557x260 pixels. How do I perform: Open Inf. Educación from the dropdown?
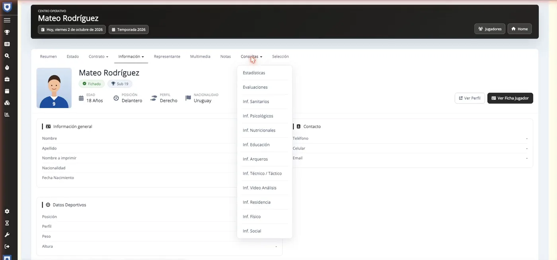(x=265, y=145)
